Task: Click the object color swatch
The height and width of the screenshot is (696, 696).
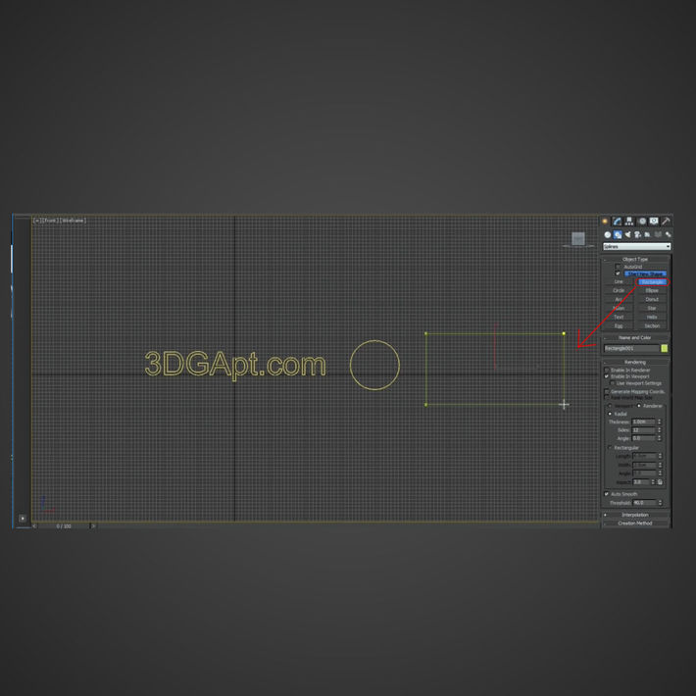Action: tap(664, 348)
